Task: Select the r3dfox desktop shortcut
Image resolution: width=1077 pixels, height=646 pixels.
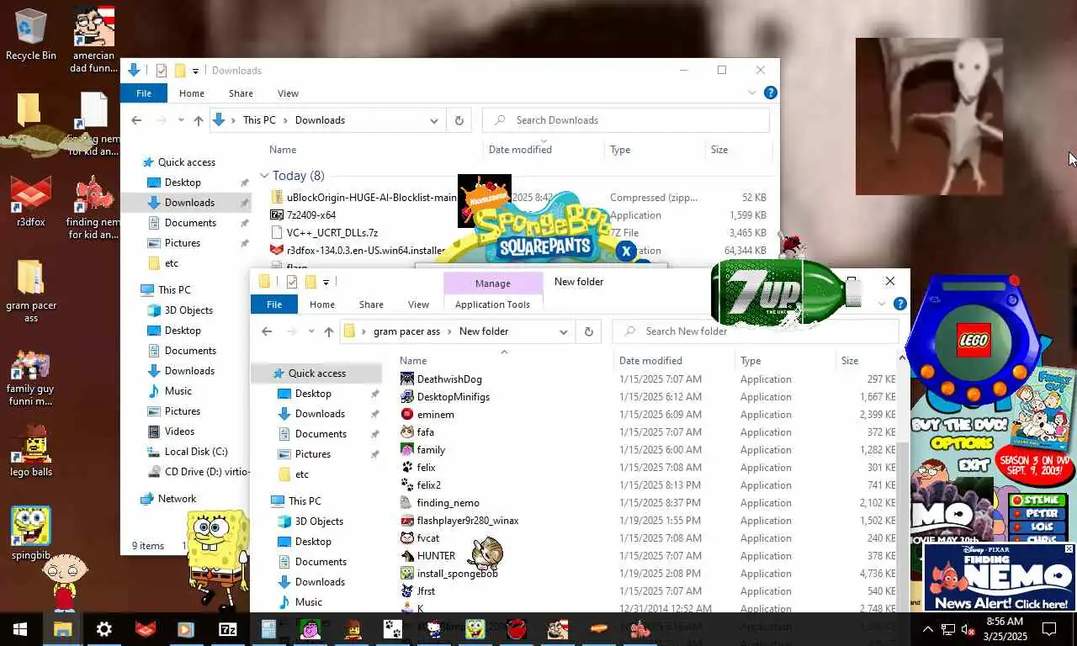Action: 31,202
